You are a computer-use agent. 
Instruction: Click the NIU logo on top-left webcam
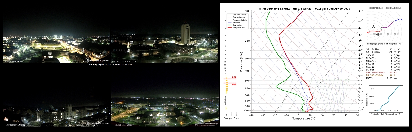[x=97, y=60]
